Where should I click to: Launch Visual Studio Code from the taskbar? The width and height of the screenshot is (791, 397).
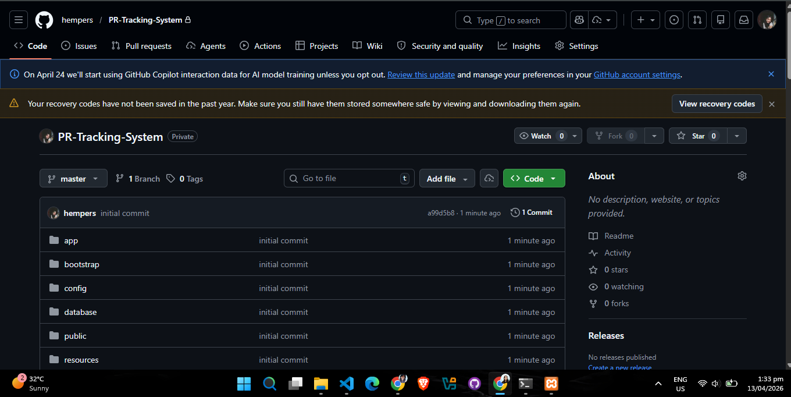346,384
